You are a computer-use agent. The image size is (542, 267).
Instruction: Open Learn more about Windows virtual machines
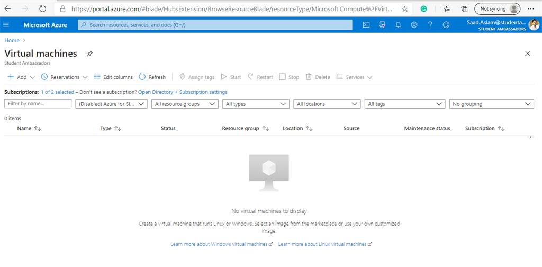pyautogui.click(x=222, y=244)
